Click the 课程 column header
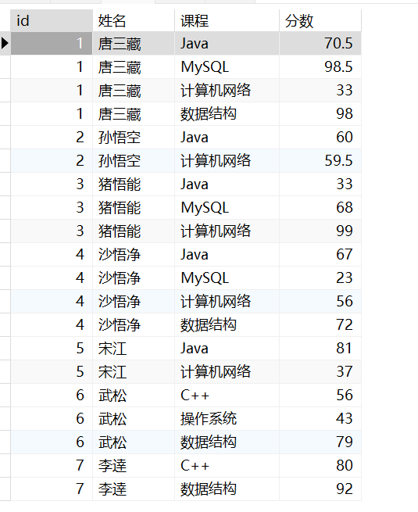418x512 pixels. [227, 20]
